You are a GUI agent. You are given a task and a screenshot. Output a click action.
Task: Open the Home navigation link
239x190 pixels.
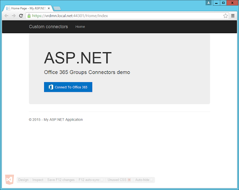click(80, 27)
